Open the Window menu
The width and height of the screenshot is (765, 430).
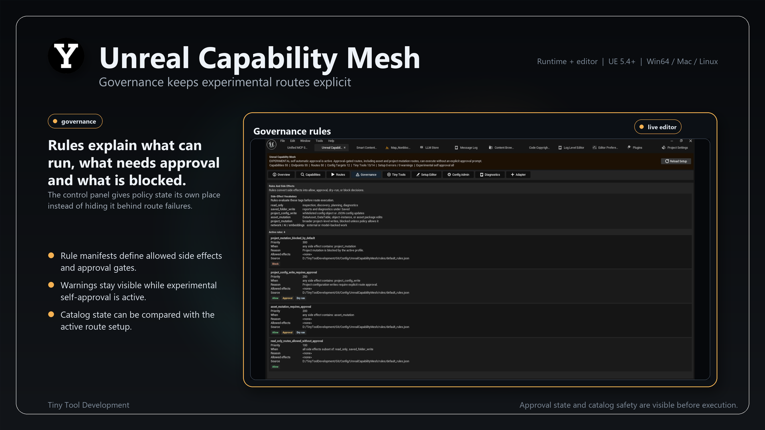pos(305,141)
